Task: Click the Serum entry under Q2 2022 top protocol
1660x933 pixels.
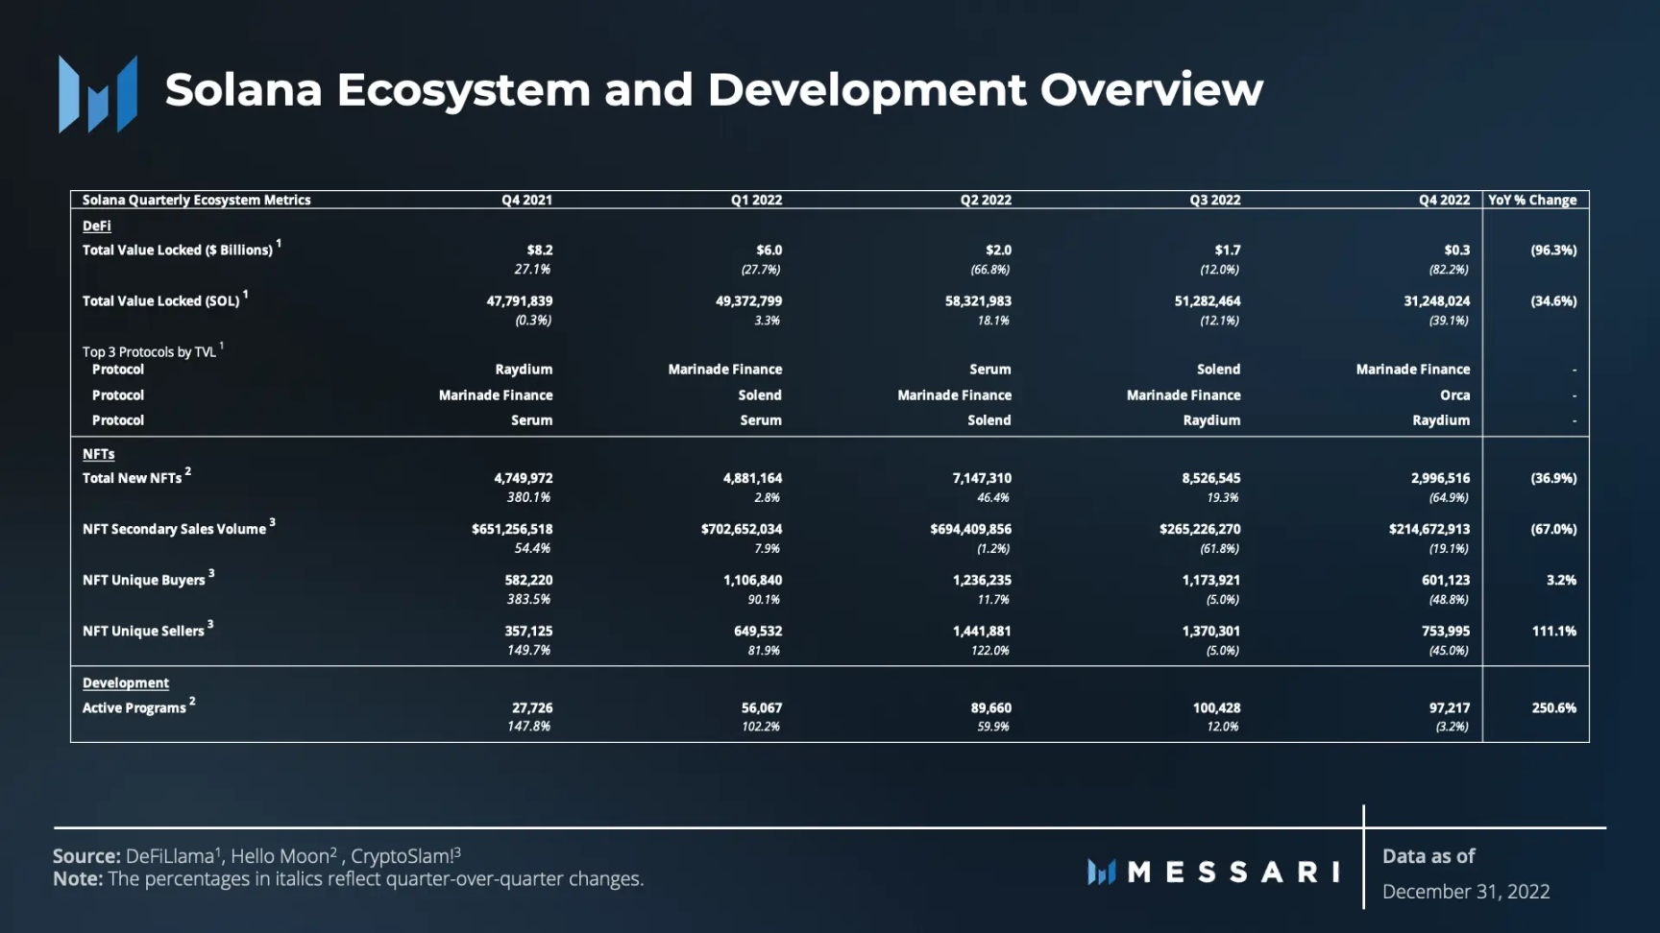Action: (990, 369)
